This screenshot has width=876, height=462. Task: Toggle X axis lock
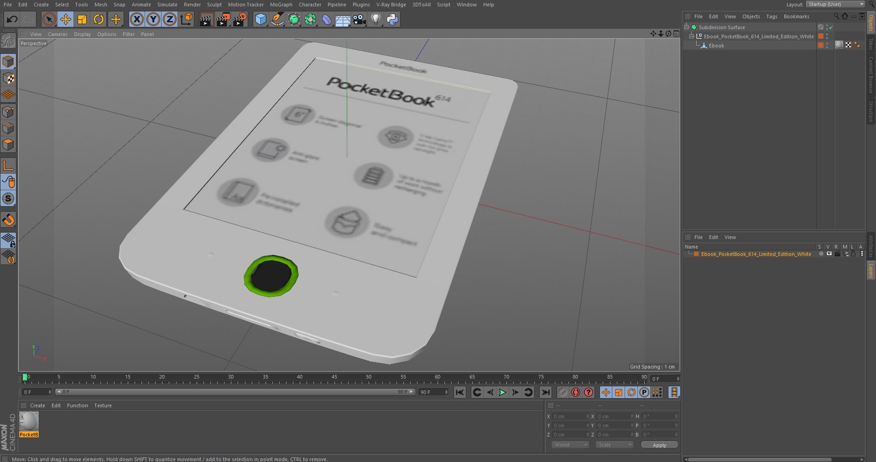(136, 19)
